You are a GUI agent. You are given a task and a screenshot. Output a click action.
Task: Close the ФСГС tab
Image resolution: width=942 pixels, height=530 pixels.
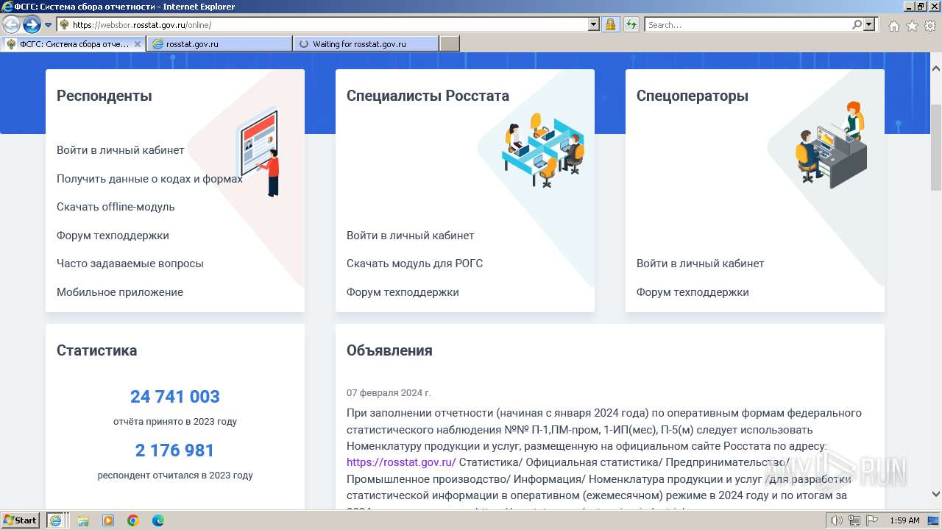click(137, 44)
